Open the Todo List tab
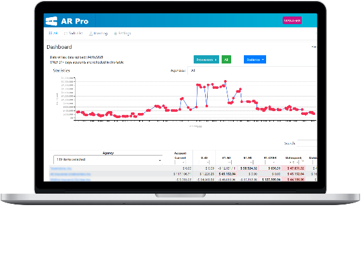The image size is (362, 254). 73,33
